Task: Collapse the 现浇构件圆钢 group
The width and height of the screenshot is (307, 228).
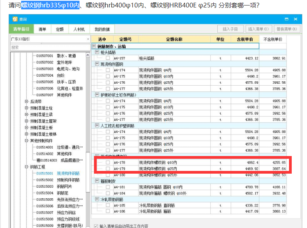Action: tap(97, 64)
